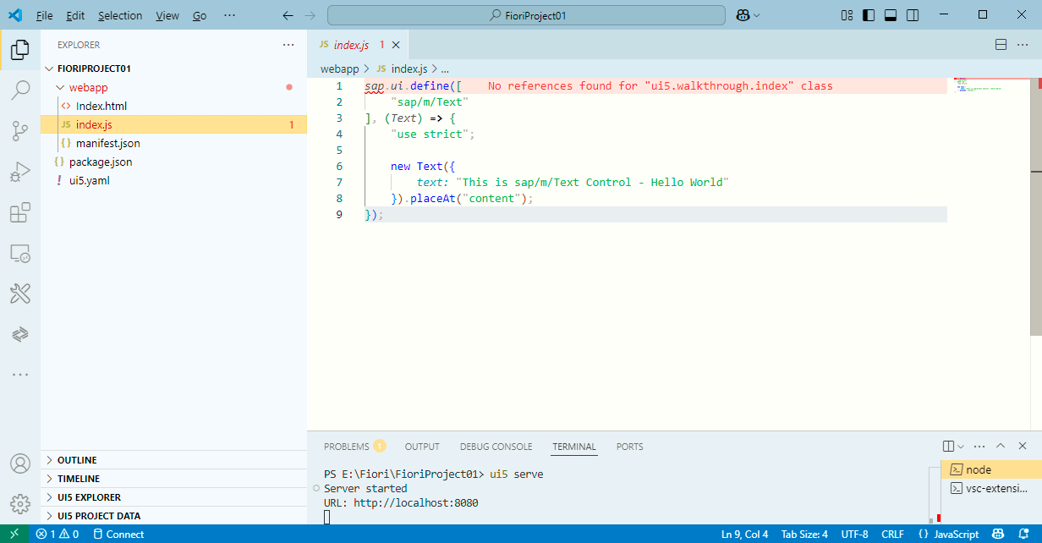
Task: Open the Copilot chat icon in title bar
Action: coord(743,15)
